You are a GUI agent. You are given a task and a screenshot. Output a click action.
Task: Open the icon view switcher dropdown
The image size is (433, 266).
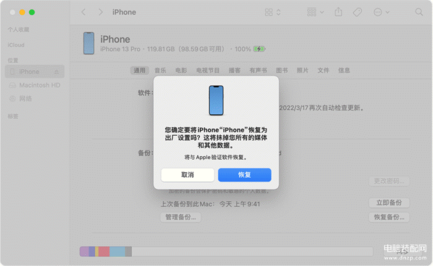tap(273, 12)
